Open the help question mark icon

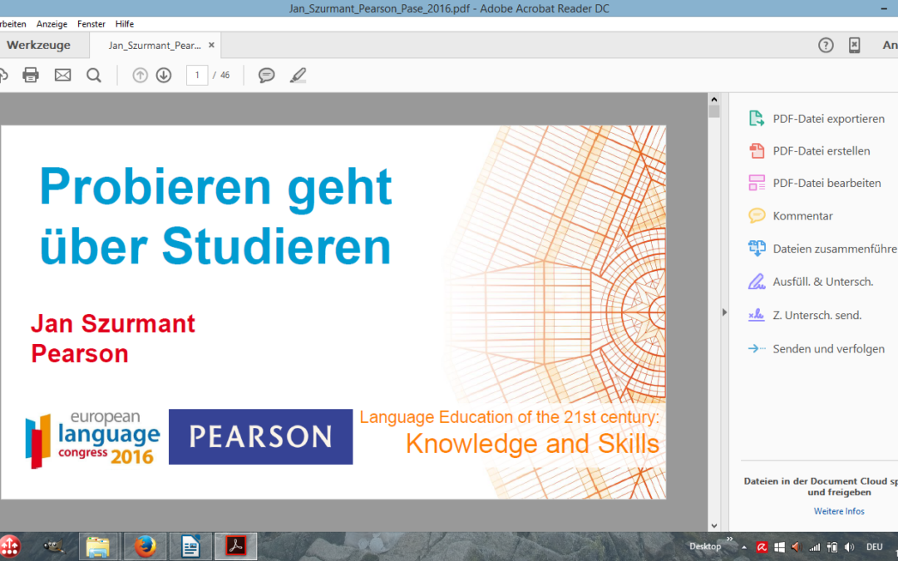tap(826, 45)
